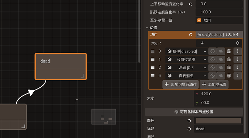The height and width of the screenshot is (138, 249).
Task: Click the 颜色 color swatch
Action: tap(218, 121)
